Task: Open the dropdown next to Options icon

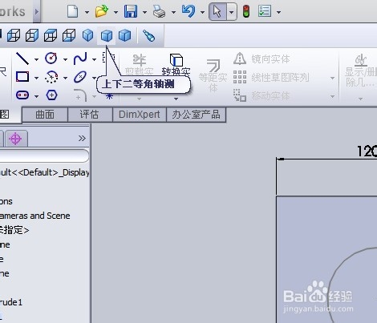Action: click(x=278, y=12)
